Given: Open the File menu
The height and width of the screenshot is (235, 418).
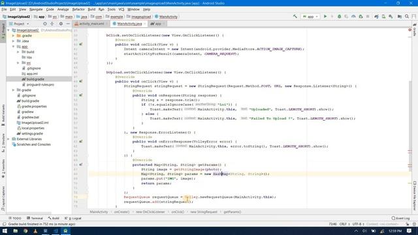Looking at the screenshot, I should [4, 9].
